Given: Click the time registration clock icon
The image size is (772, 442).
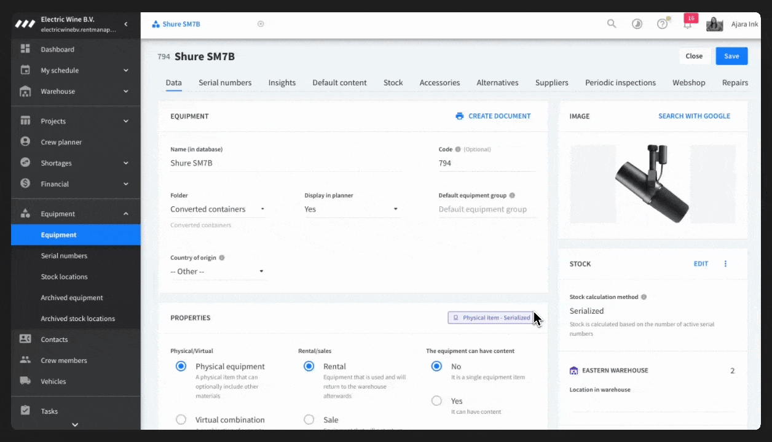Looking at the screenshot, I should tap(637, 24).
